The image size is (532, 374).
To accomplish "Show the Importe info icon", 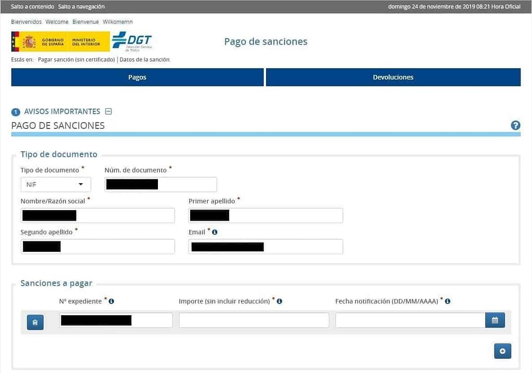I will [279, 301].
